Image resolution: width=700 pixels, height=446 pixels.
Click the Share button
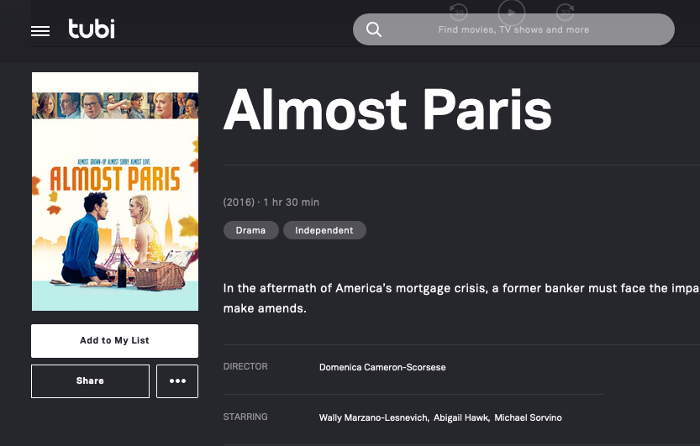90,380
